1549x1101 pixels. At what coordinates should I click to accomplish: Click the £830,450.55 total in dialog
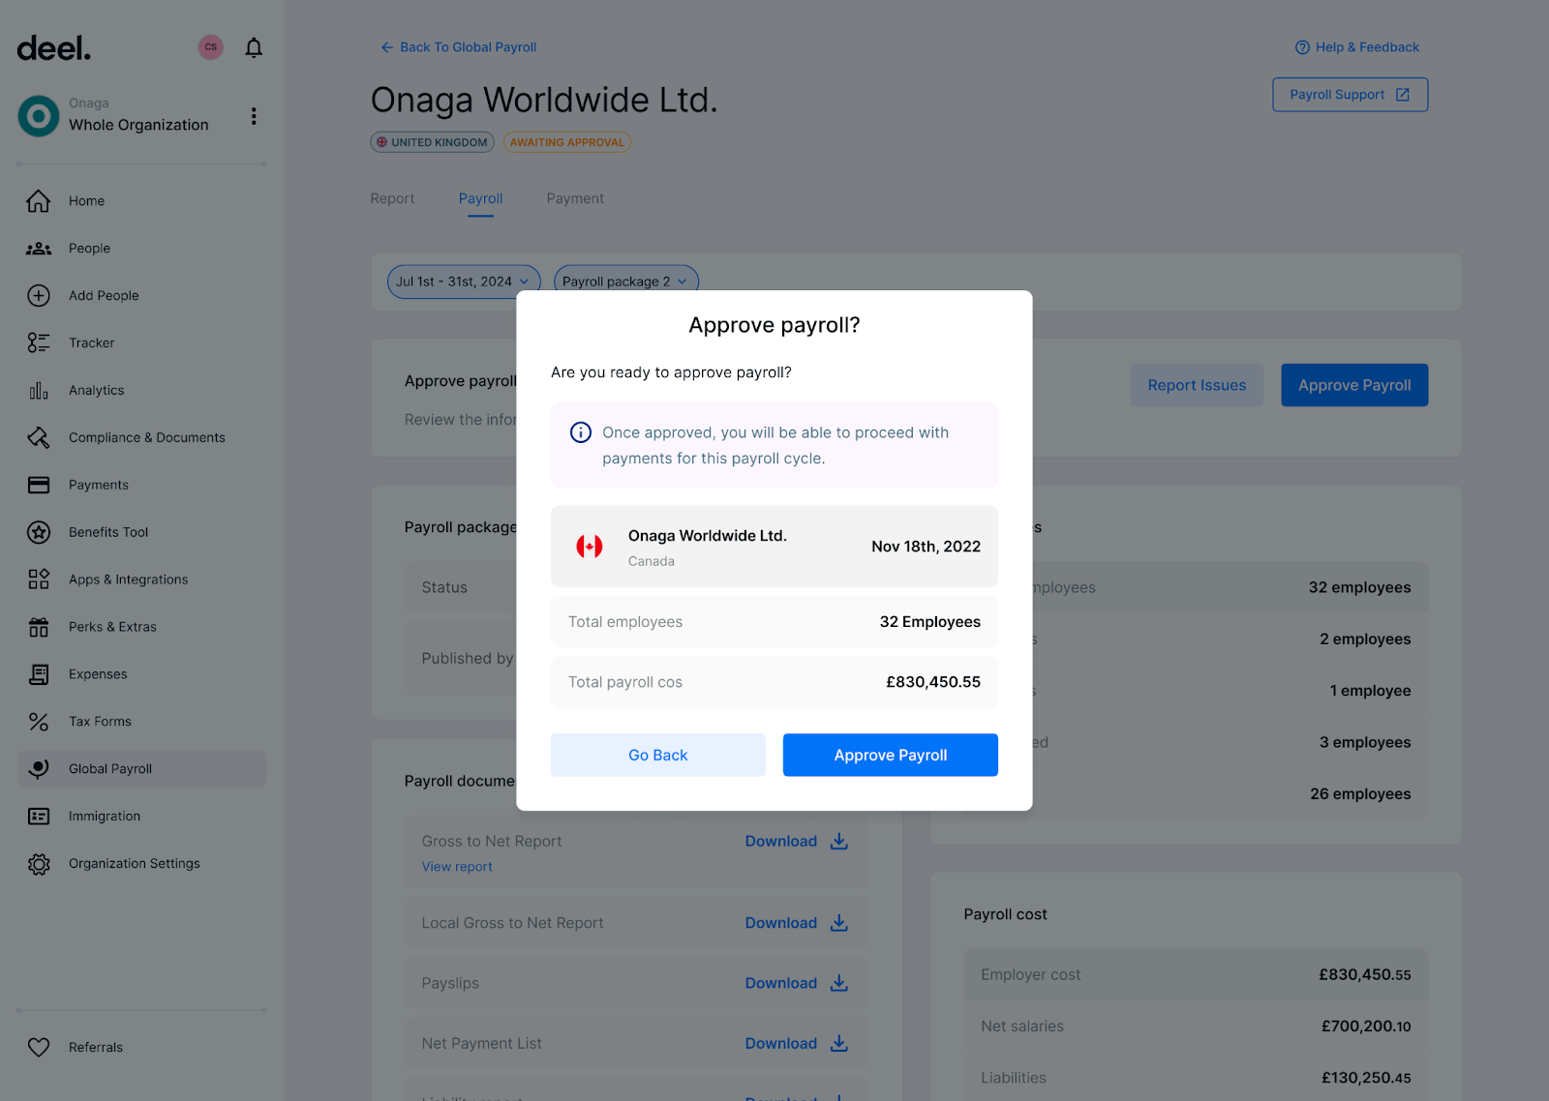click(933, 682)
